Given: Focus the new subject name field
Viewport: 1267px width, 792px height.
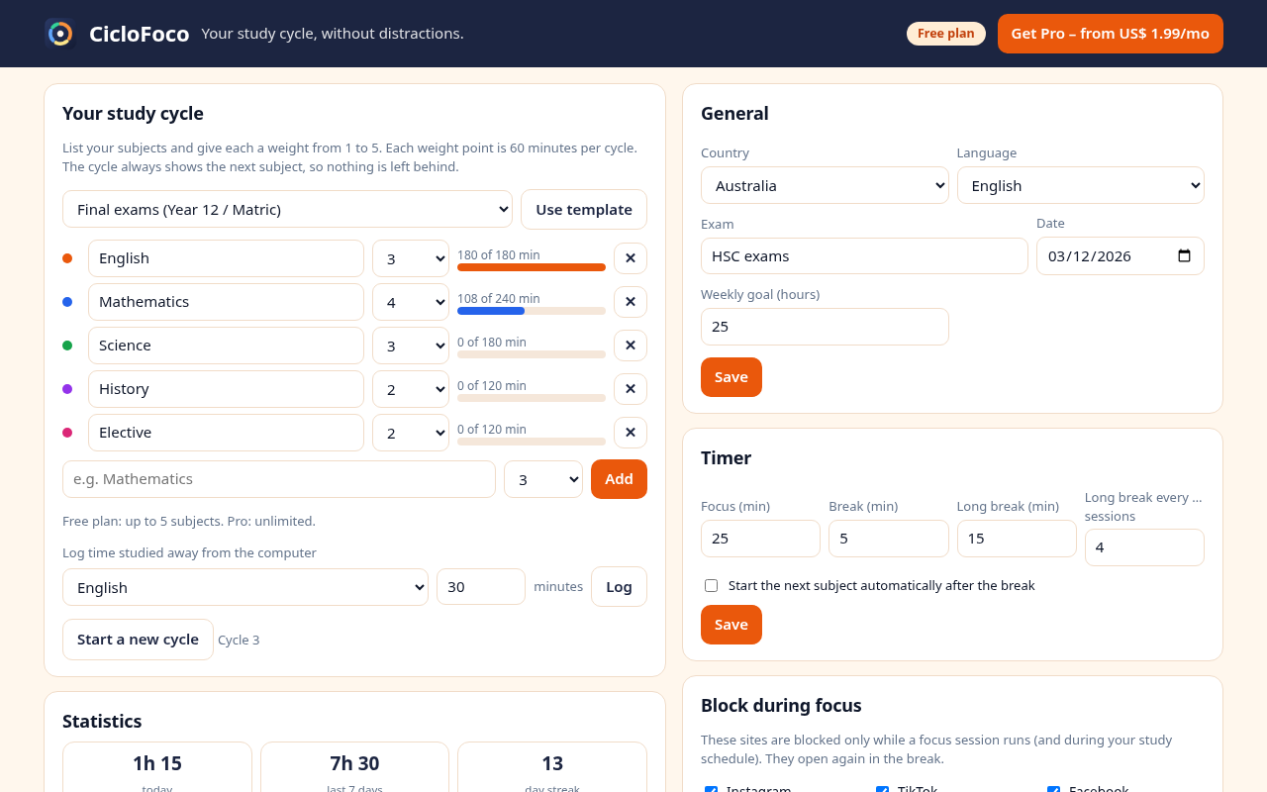Looking at the screenshot, I should 279,479.
